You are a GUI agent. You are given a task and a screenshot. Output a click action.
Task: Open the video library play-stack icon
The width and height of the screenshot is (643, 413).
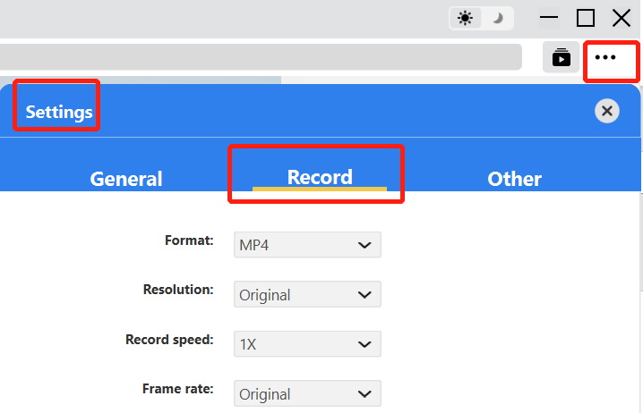click(x=562, y=57)
